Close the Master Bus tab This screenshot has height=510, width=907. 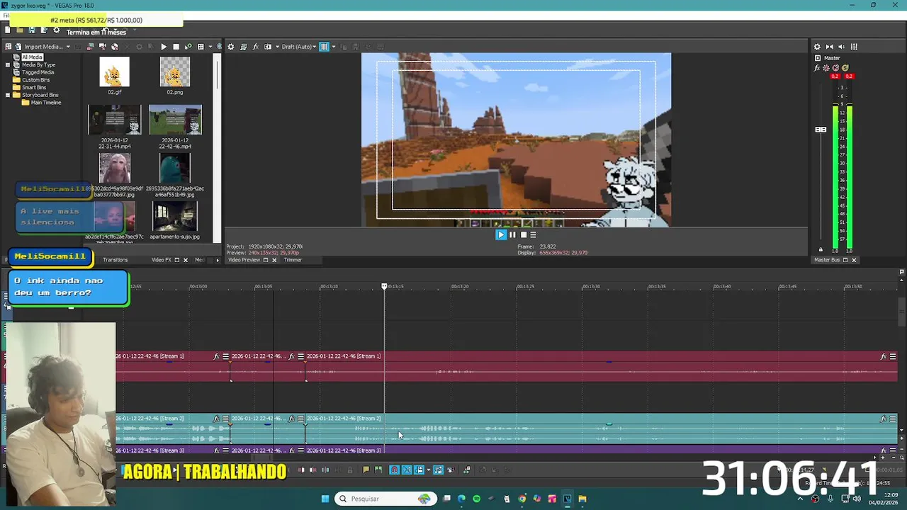pyautogui.click(x=854, y=260)
